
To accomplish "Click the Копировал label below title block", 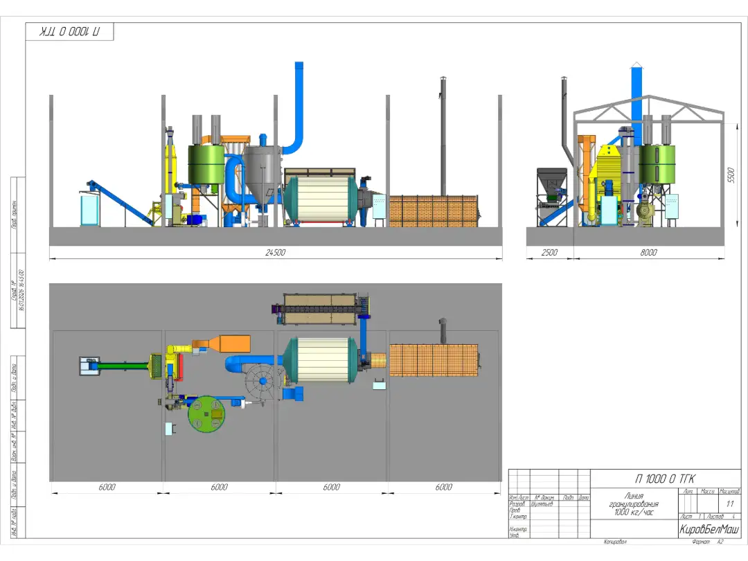I will pos(614,542).
